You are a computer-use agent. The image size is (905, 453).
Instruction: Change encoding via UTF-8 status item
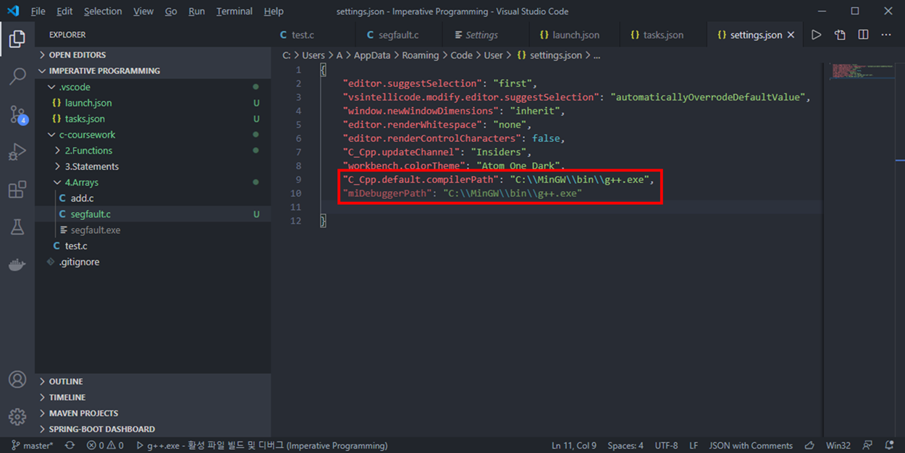[666, 446]
